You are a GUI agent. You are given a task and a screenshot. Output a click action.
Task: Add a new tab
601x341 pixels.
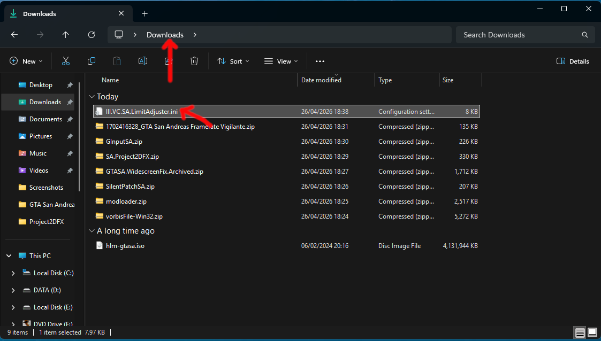click(144, 14)
